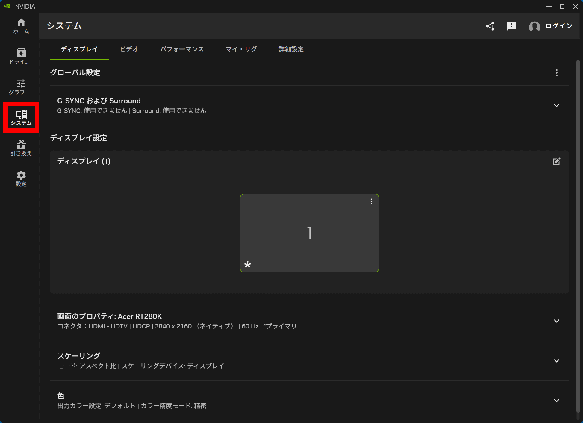The width and height of the screenshot is (583, 423).
Task: Open the 詳細設定 tab
Action: tap(291, 49)
